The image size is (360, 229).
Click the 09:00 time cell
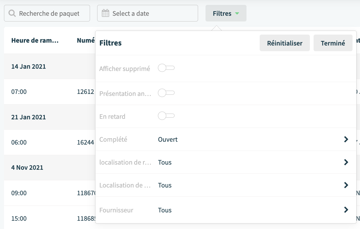pyautogui.click(x=19, y=193)
